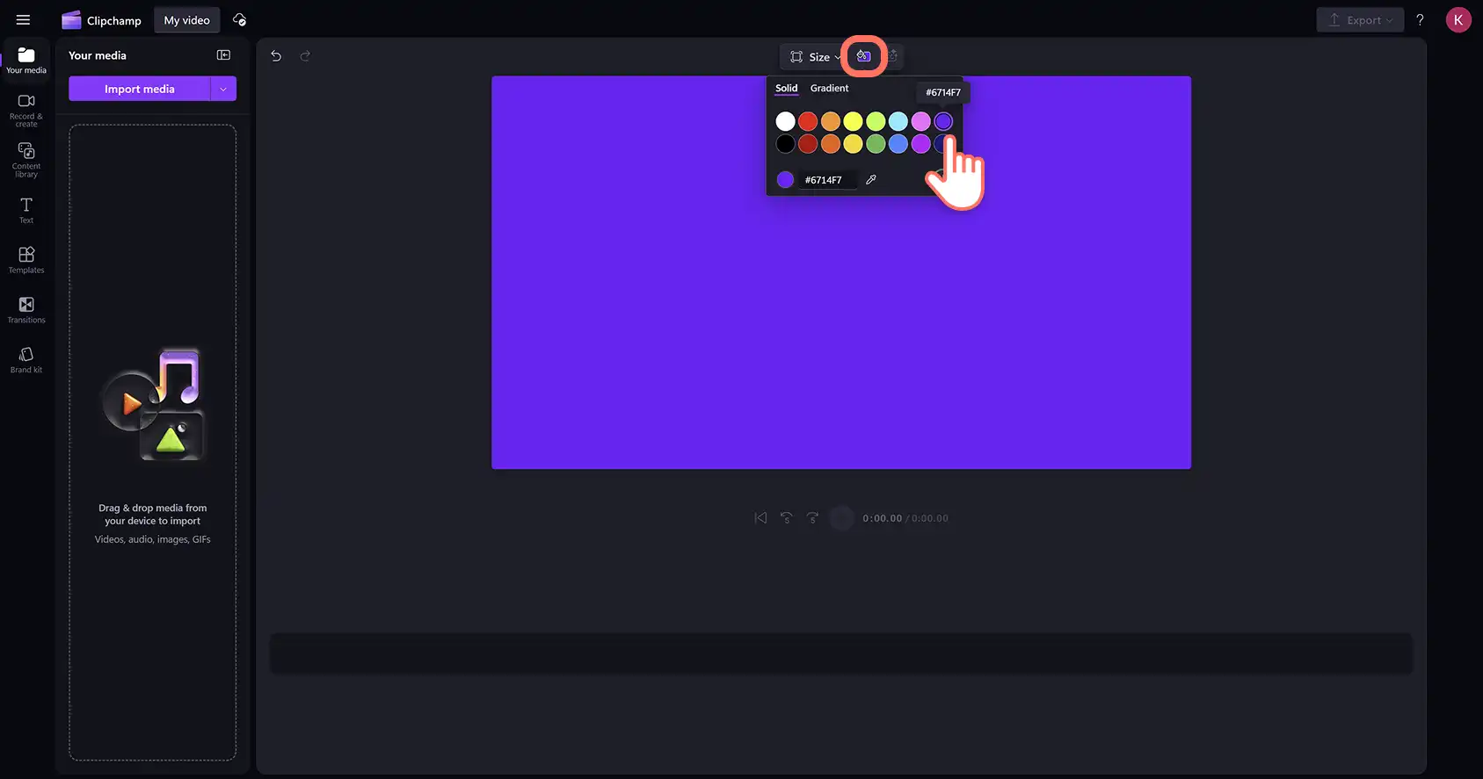Click the undo arrow
This screenshot has height=779, width=1483.
276,56
